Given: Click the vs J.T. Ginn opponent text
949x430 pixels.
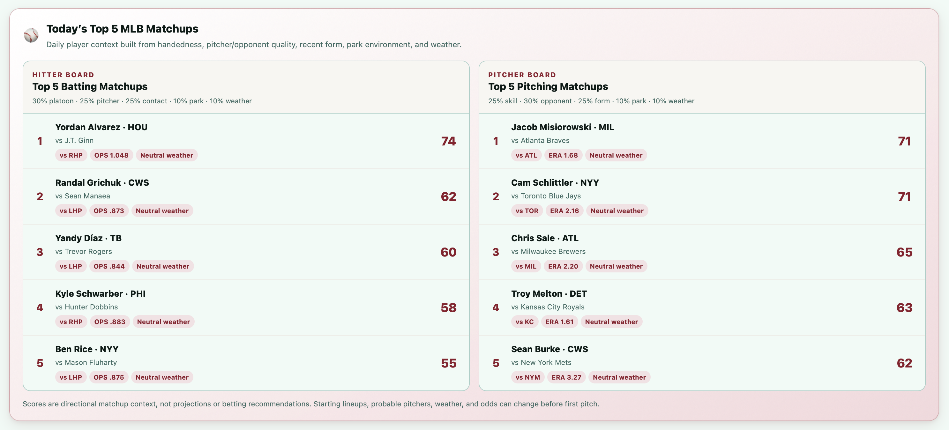Looking at the screenshot, I should pyautogui.click(x=74, y=141).
